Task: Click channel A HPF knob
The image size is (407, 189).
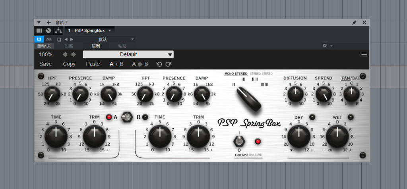Action: 52,94
